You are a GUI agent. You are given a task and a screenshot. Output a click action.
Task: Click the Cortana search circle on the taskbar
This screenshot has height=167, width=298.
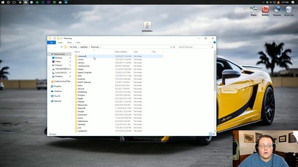(8, 2)
